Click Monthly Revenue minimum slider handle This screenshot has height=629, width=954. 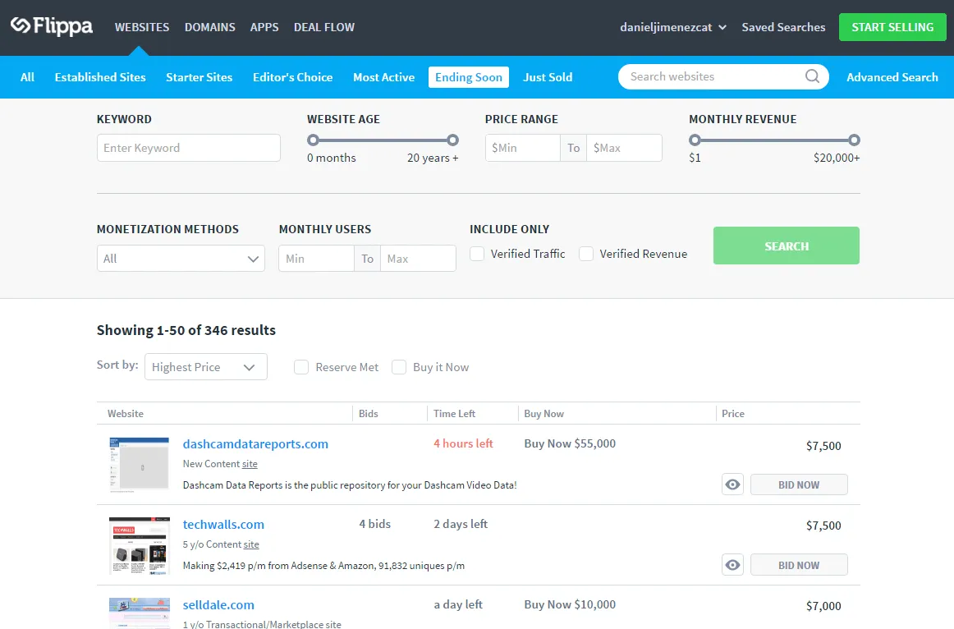695,140
